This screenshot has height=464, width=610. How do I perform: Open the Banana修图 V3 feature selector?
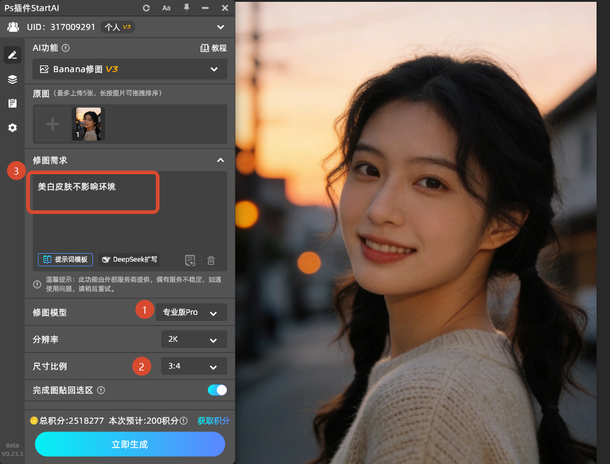coord(130,69)
